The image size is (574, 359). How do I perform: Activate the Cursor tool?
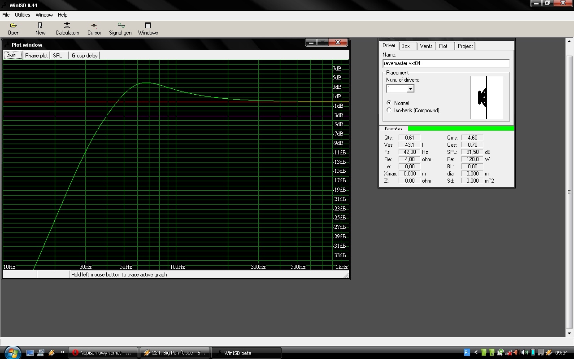pyautogui.click(x=94, y=29)
